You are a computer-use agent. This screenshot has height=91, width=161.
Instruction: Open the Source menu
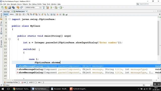click(19, 4)
